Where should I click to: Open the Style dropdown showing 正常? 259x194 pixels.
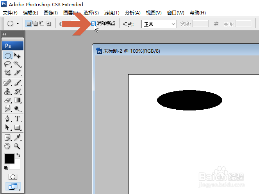159,24
